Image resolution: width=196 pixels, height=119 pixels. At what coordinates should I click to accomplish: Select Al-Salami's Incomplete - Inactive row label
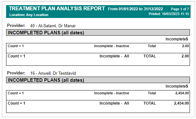pyautogui.click(x=111, y=46)
